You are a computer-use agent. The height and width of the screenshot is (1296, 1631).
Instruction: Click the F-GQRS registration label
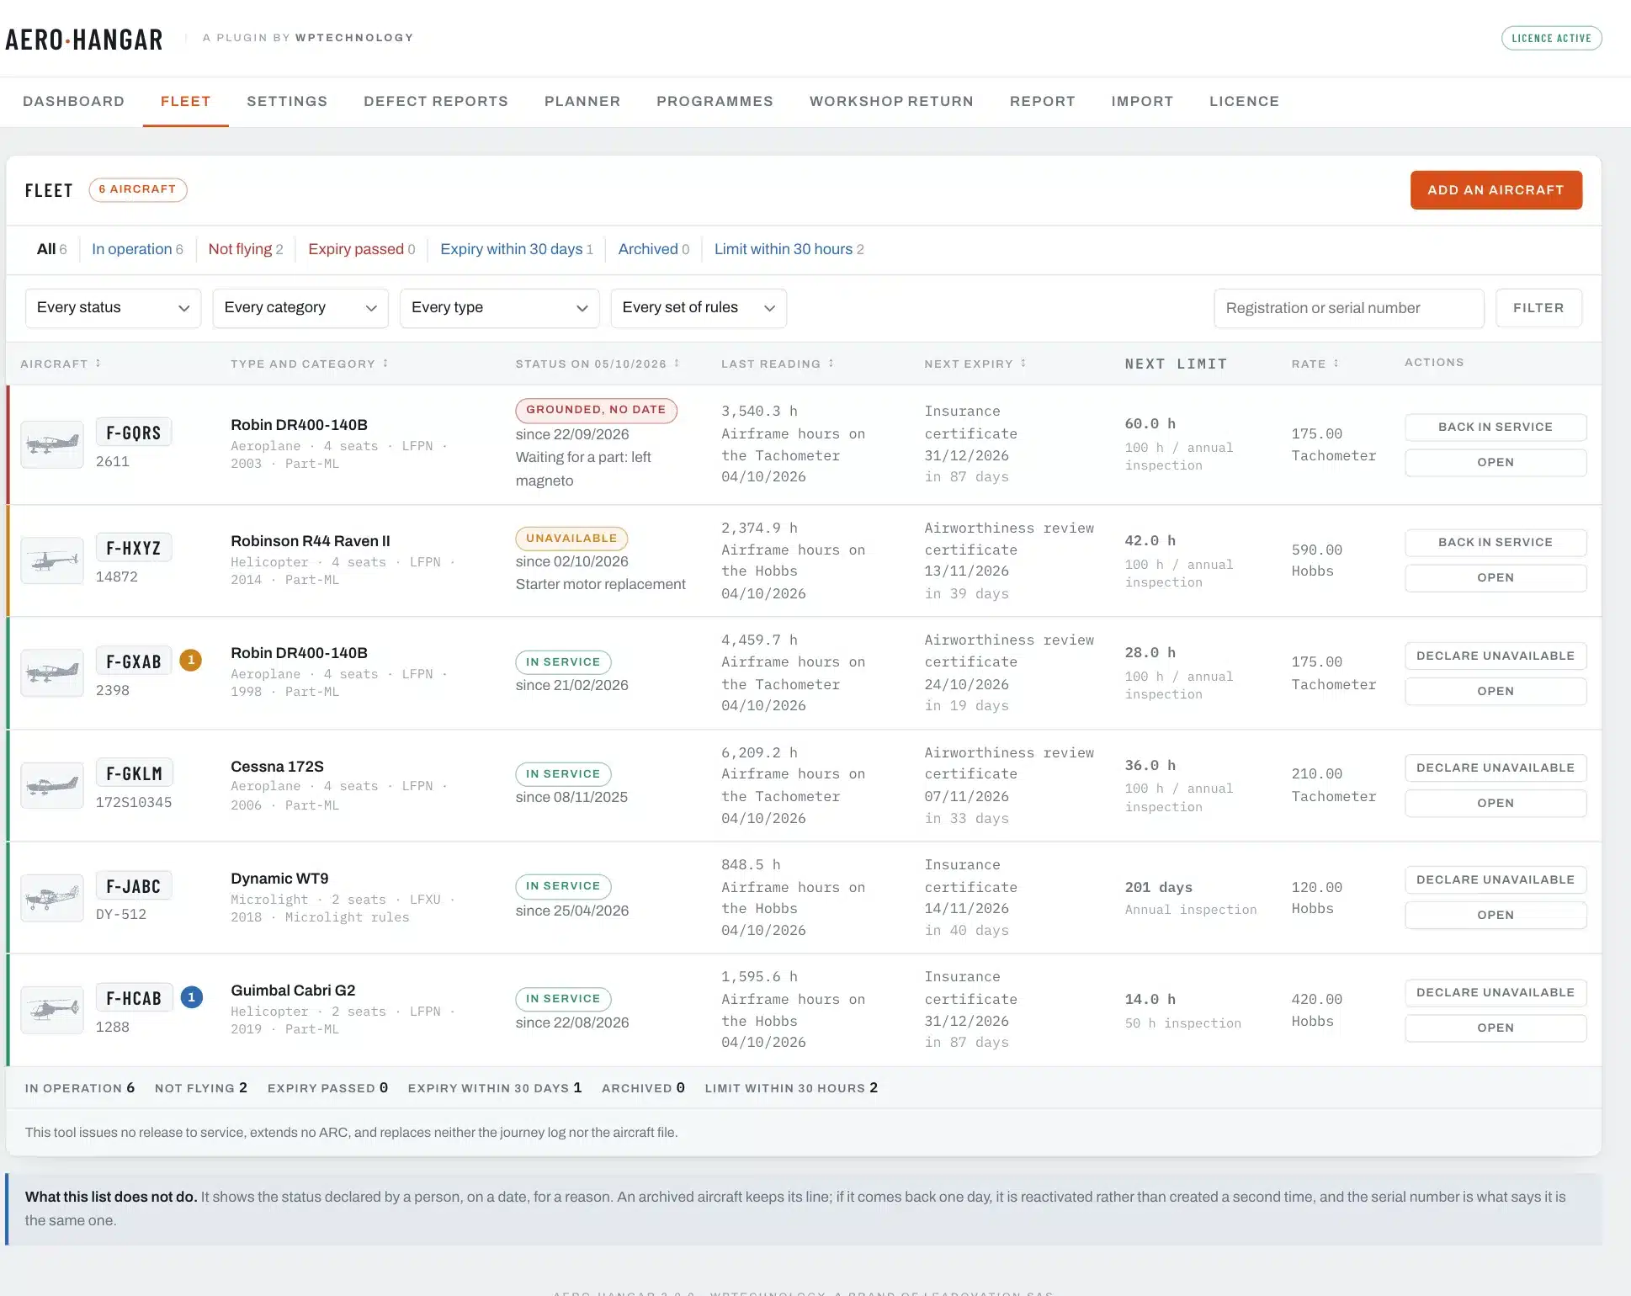[133, 433]
